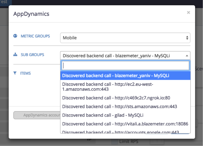Toggle the Limit RPS checkbox behind dialog
The width and height of the screenshot is (203, 146).
click(x=114, y=142)
